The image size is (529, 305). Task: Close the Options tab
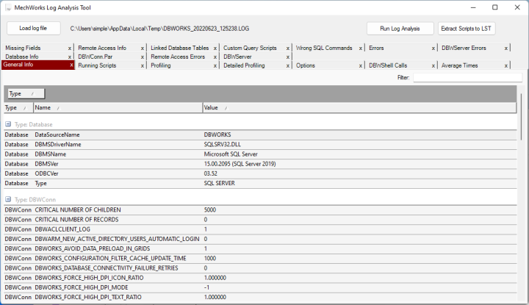(361, 66)
